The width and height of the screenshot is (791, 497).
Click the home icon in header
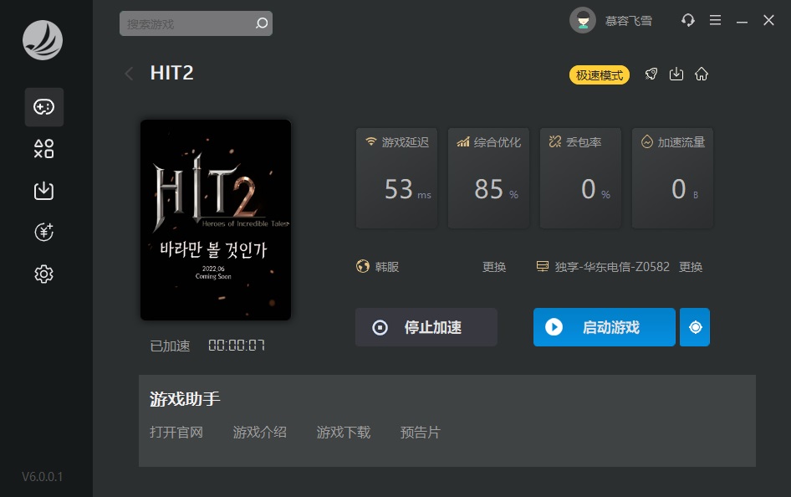(702, 74)
